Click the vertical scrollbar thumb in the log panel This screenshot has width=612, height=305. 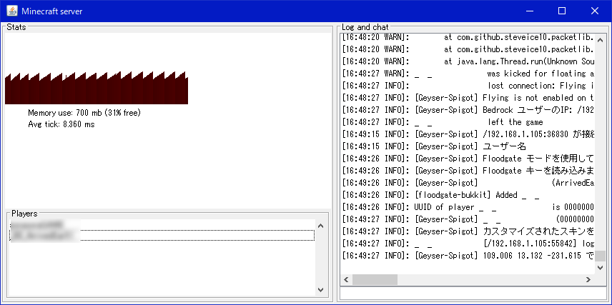point(601,256)
